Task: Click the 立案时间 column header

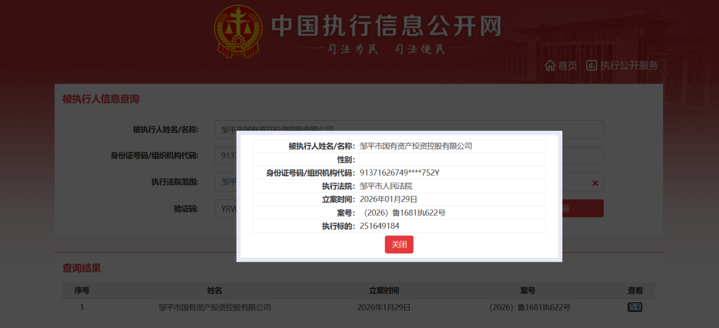Action: pyautogui.click(x=384, y=291)
